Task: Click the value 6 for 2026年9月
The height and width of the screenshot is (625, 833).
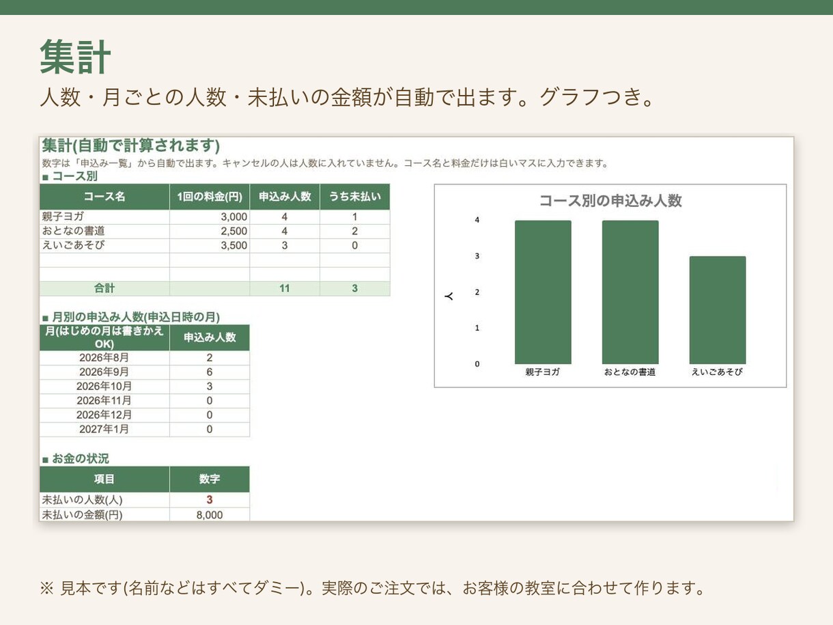Action: (x=210, y=372)
